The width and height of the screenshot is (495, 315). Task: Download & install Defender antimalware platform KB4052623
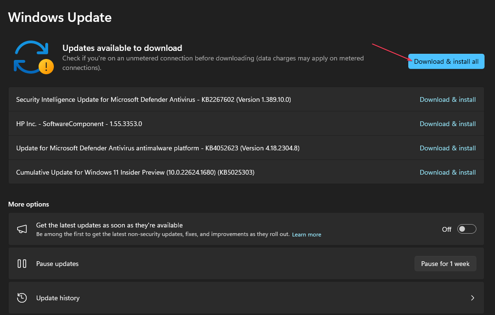coord(448,148)
